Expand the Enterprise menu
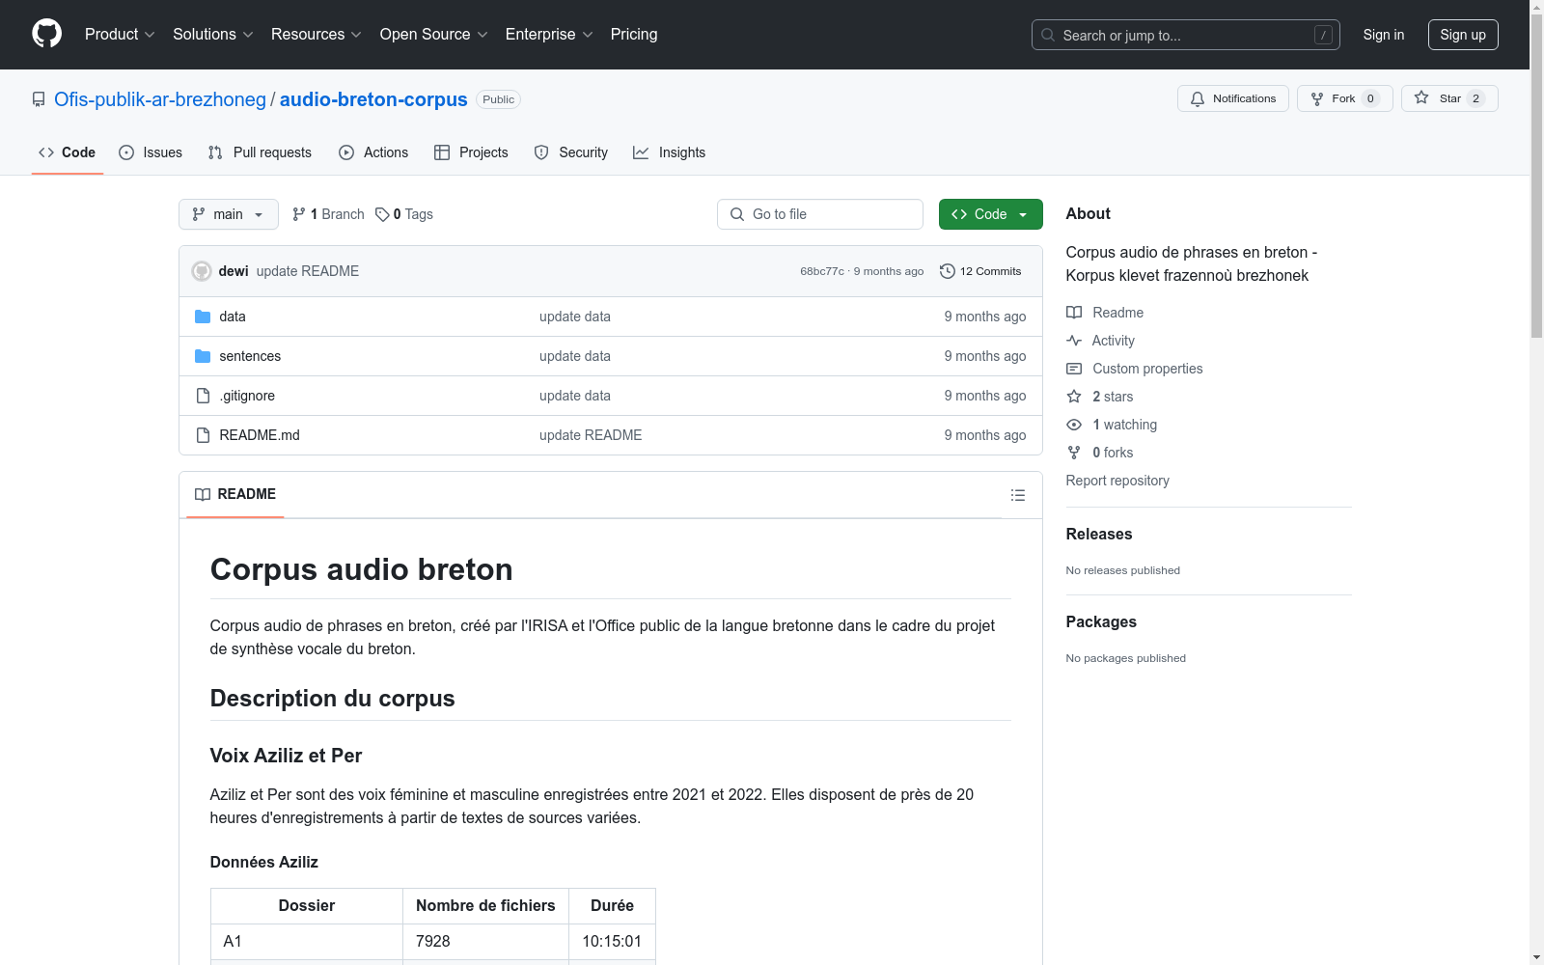 (x=549, y=34)
